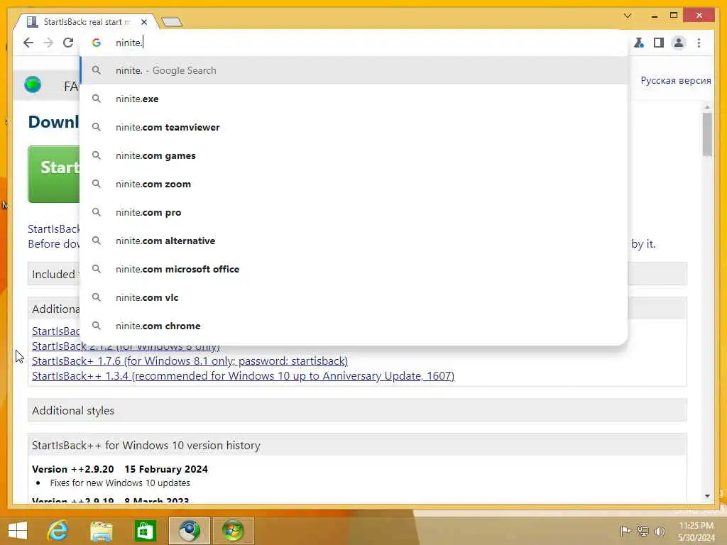Select ninite.com alternative suggestion
Image resolution: width=727 pixels, height=545 pixels.
[354, 241]
